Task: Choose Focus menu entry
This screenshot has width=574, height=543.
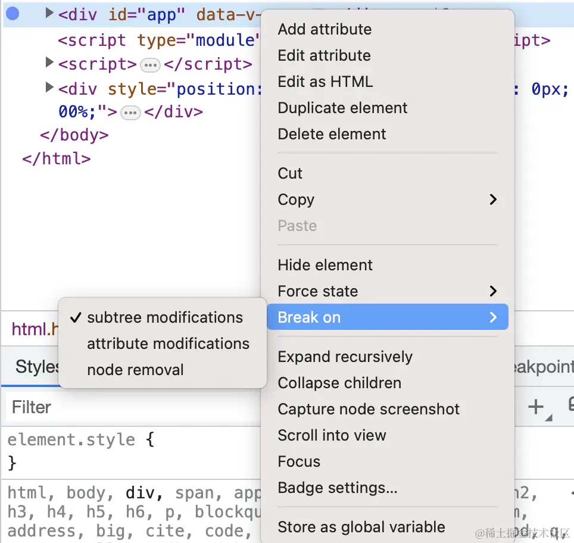Action: coord(387,461)
